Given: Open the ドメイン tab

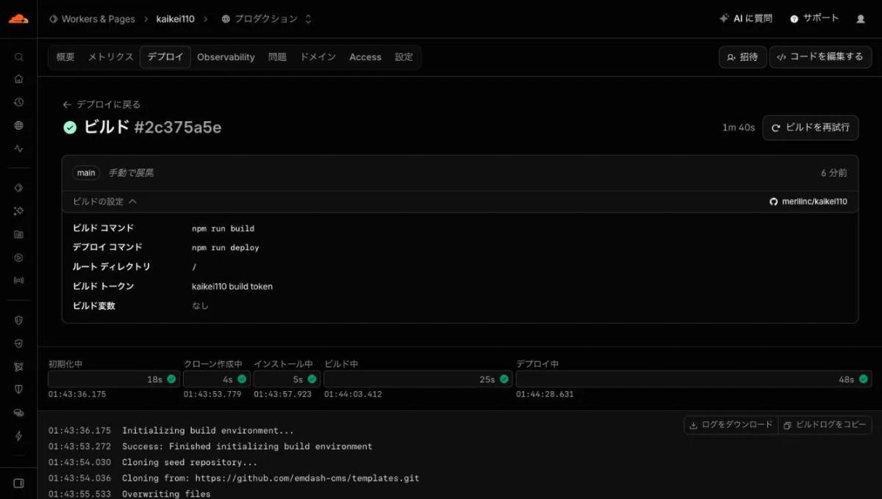Looking at the screenshot, I should click(318, 57).
